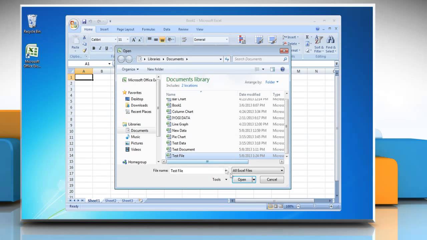Click inside the Search Documents field
This screenshot has width=427, height=240.
[260, 59]
